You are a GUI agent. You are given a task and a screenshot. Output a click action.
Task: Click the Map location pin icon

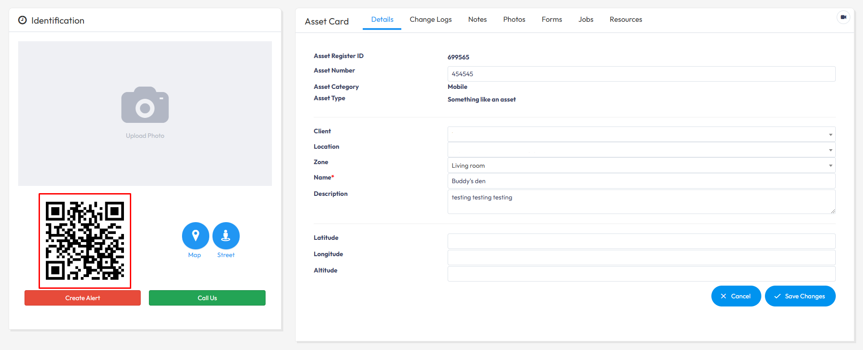point(196,236)
